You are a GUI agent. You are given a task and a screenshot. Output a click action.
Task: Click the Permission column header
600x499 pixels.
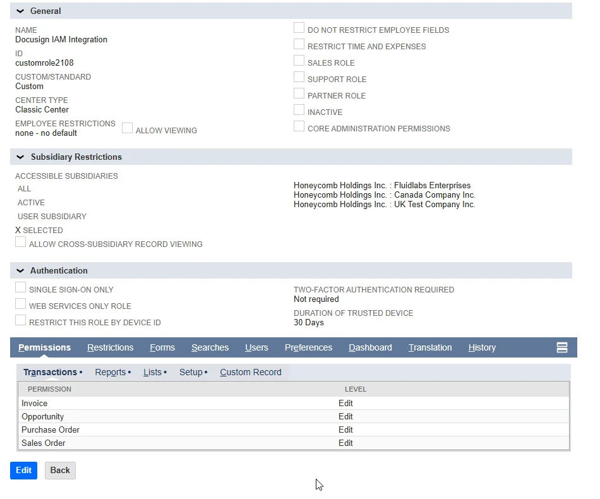(x=49, y=389)
